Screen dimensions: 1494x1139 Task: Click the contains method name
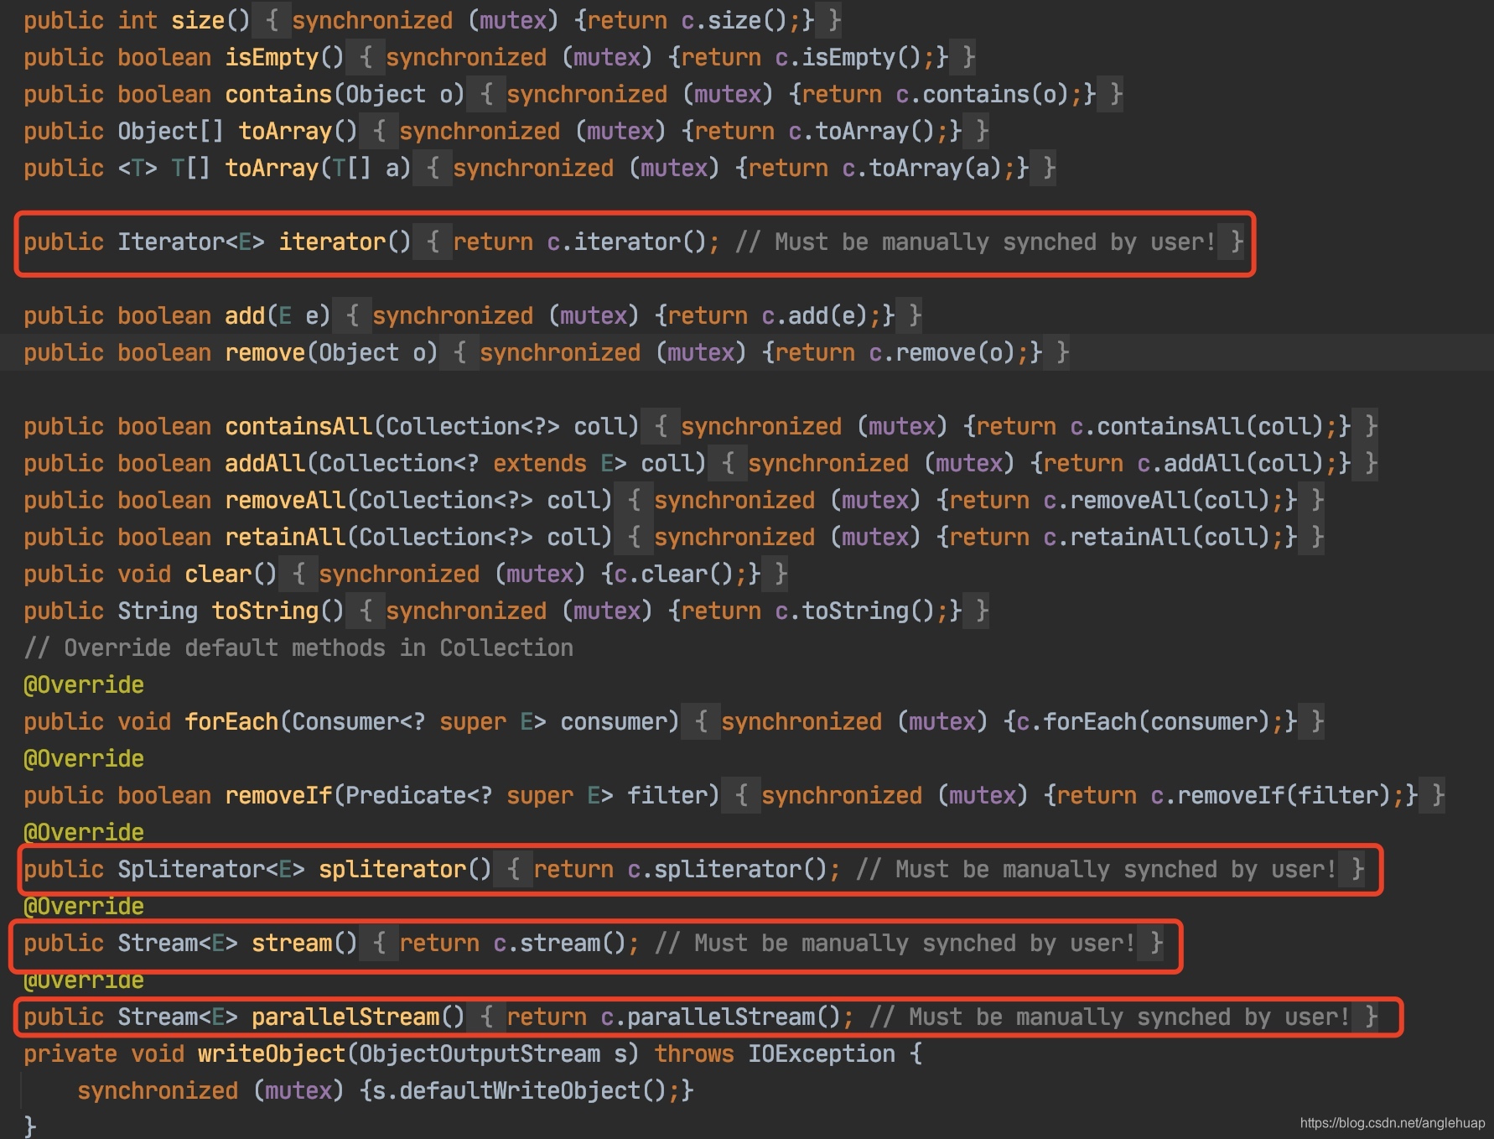[x=278, y=94]
